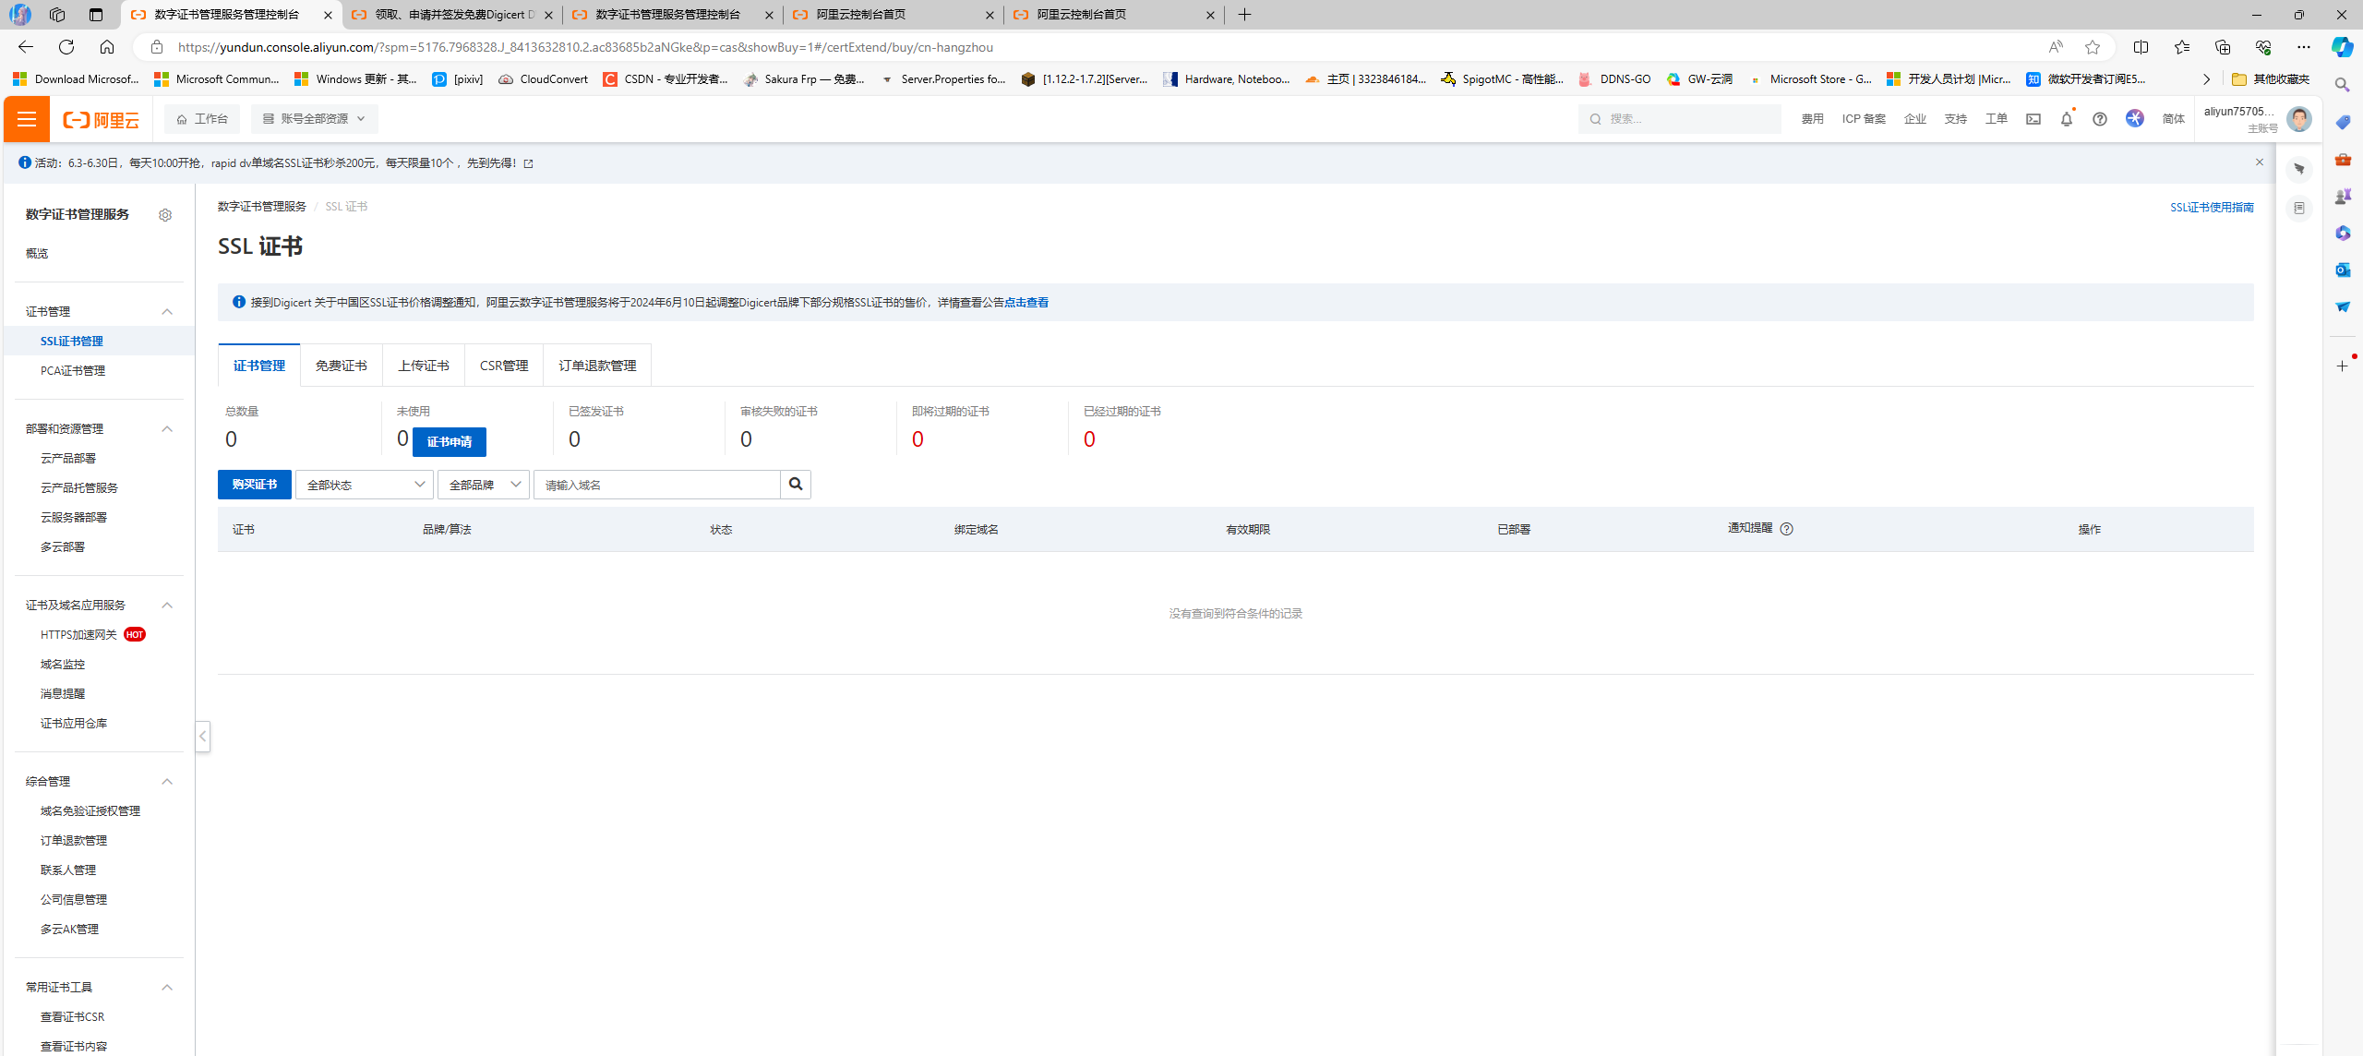Click the 证书申请 button
2363x1056 pixels.
pyautogui.click(x=450, y=442)
